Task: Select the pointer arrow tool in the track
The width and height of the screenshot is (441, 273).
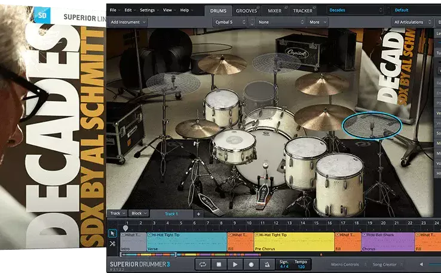Action: (x=112, y=234)
